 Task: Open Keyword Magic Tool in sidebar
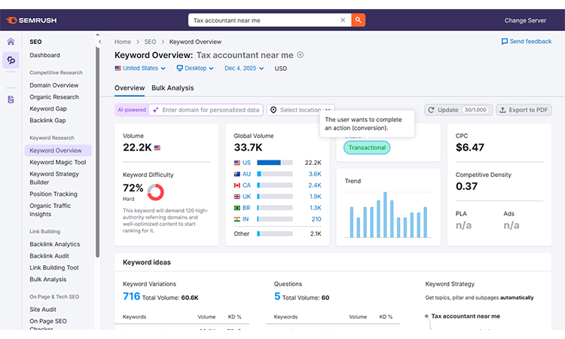point(58,162)
